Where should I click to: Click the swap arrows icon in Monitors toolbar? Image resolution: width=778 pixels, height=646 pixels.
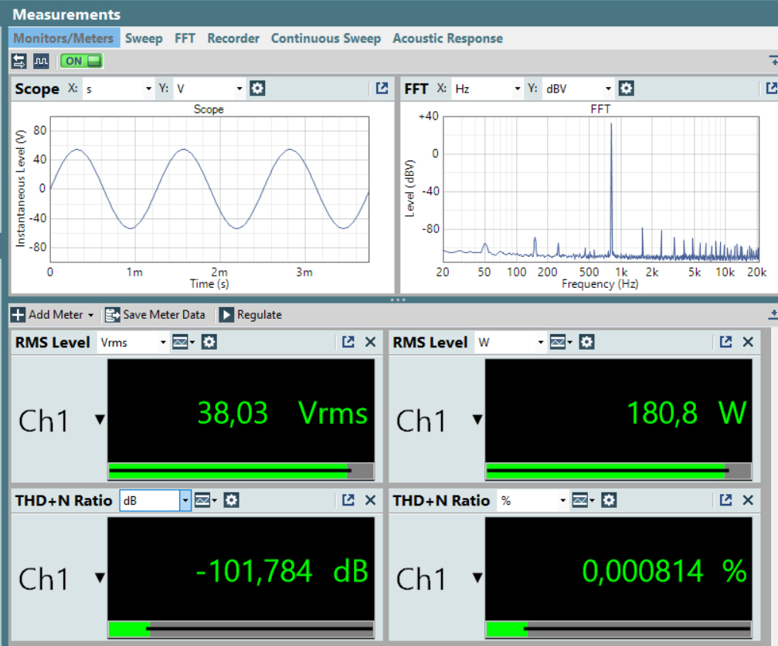[19, 62]
